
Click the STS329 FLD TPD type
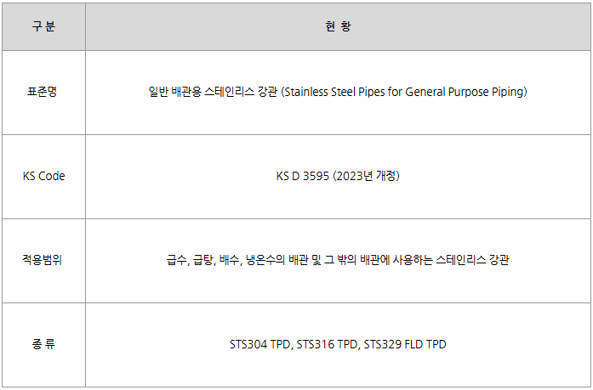(x=405, y=344)
